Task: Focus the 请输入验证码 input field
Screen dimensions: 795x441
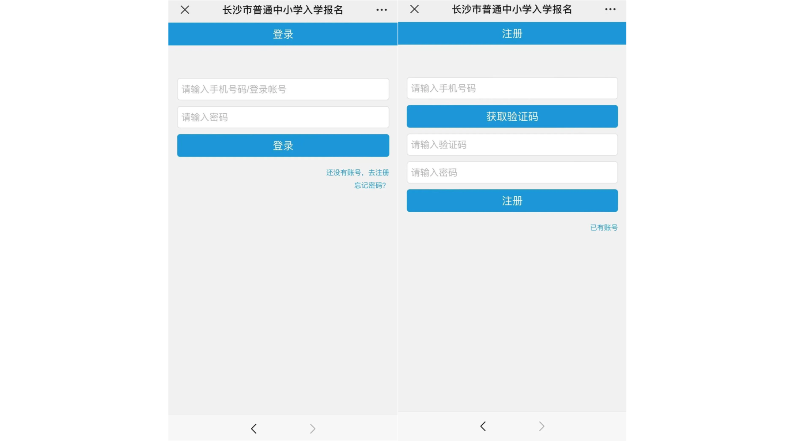Action: pos(512,145)
